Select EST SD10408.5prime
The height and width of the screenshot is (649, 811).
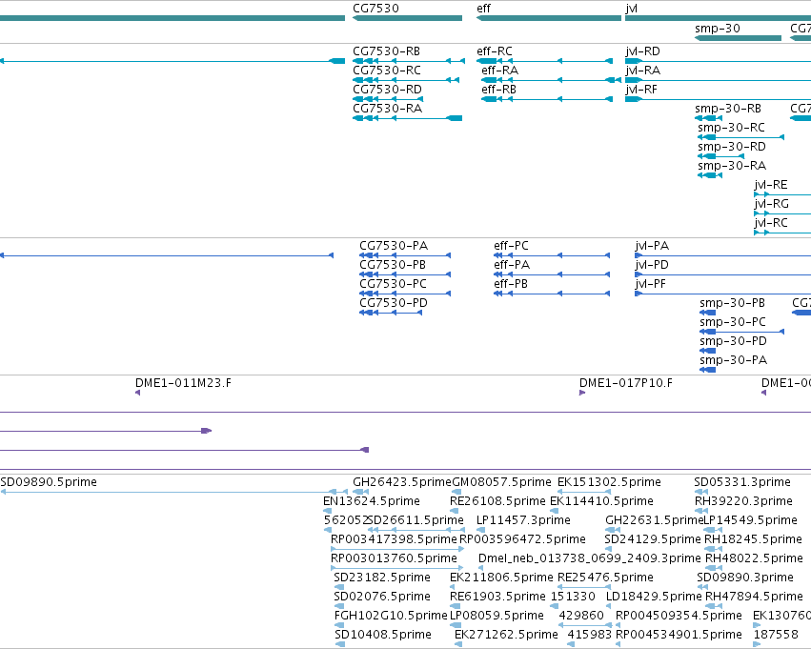pos(382,636)
